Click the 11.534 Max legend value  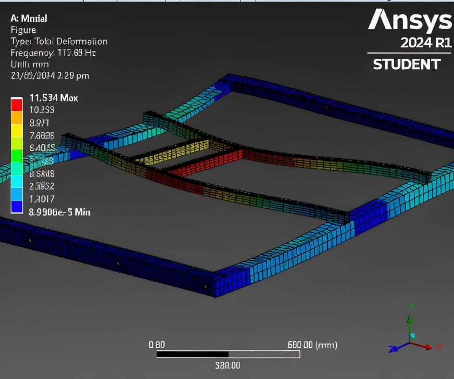pos(54,98)
